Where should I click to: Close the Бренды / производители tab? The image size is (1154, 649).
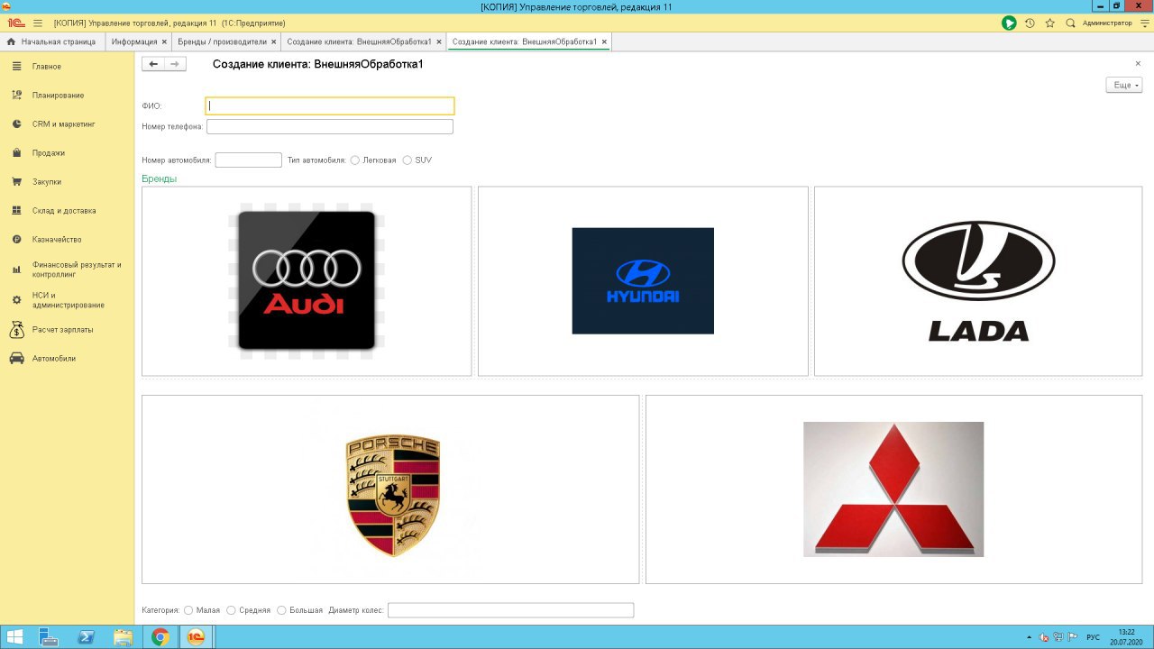274,41
